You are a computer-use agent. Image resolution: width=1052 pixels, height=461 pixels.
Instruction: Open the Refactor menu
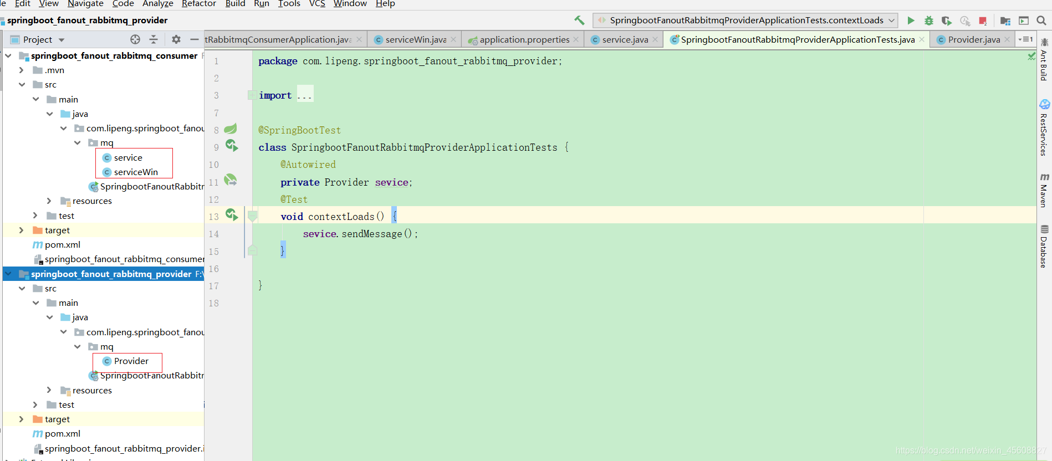199,4
